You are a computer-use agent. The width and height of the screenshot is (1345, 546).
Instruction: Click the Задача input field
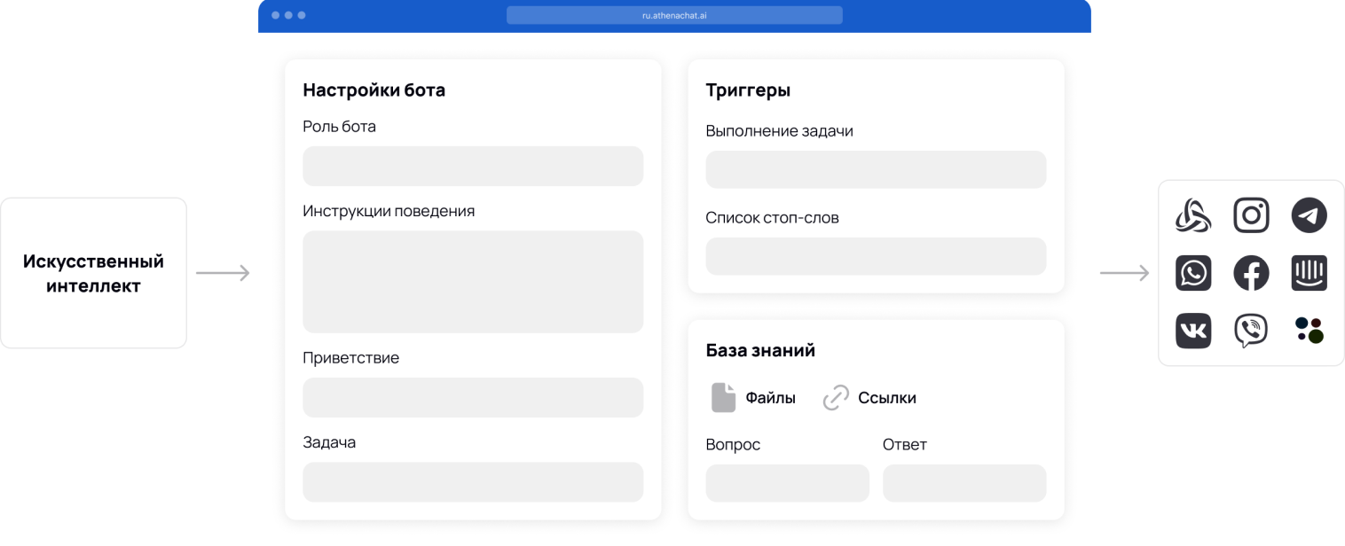click(472, 481)
